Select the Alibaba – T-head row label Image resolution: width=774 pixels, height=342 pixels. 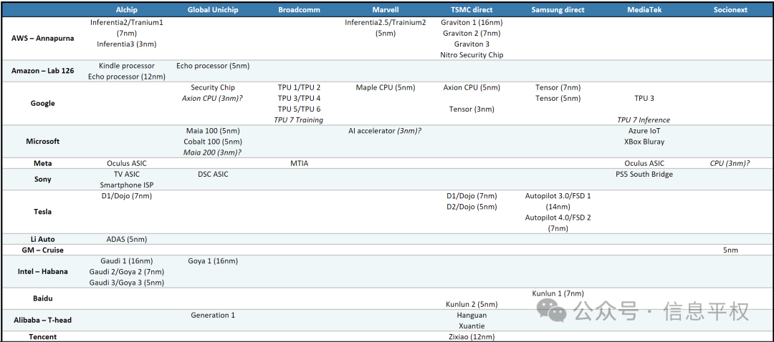[43, 320]
